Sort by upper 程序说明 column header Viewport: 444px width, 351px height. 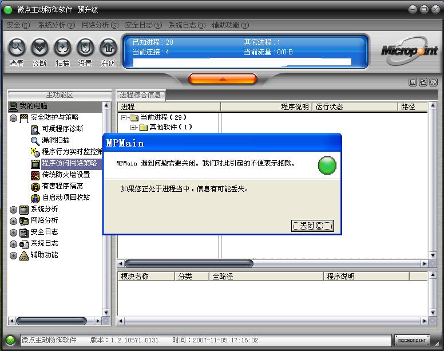[266, 107]
